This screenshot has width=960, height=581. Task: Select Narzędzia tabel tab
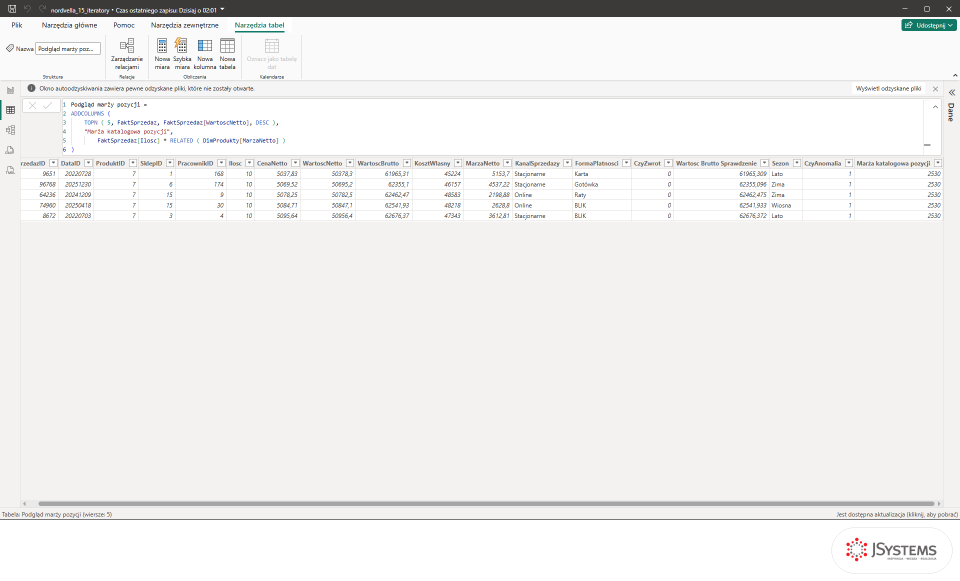tap(259, 25)
